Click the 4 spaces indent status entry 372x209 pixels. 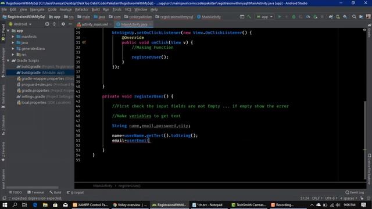click(349, 199)
